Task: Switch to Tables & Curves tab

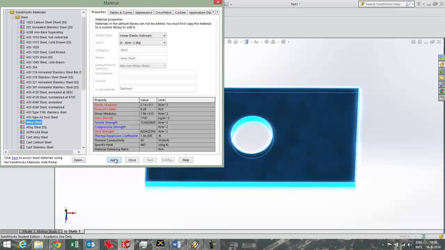Action: 121,12
